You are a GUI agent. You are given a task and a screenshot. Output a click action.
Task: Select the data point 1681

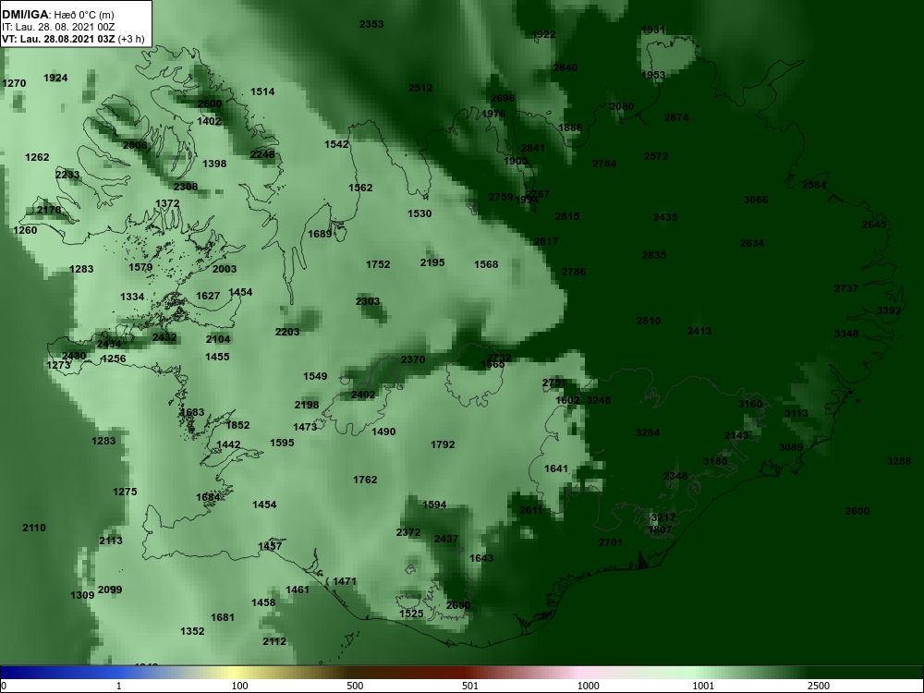point(222,617)
